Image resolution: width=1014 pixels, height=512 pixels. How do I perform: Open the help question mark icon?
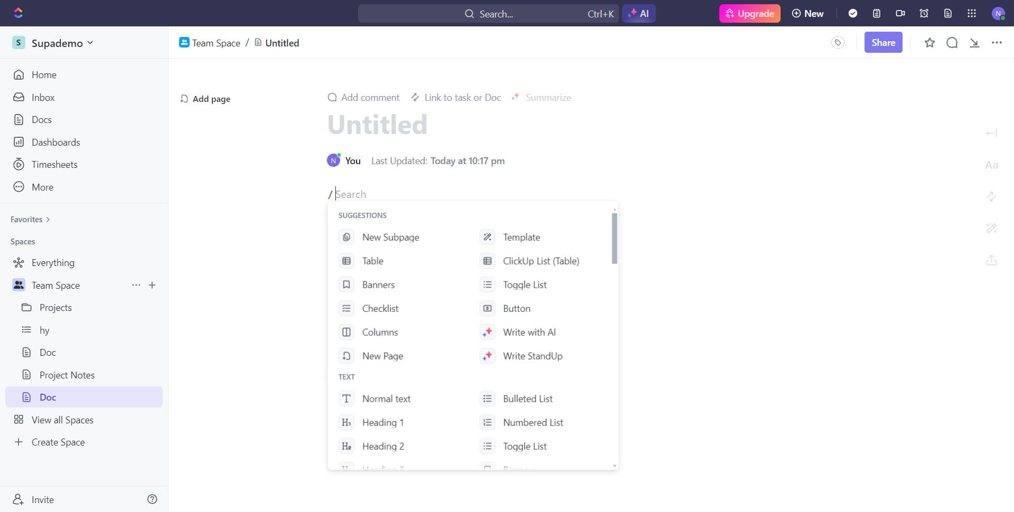coord(152,499)
